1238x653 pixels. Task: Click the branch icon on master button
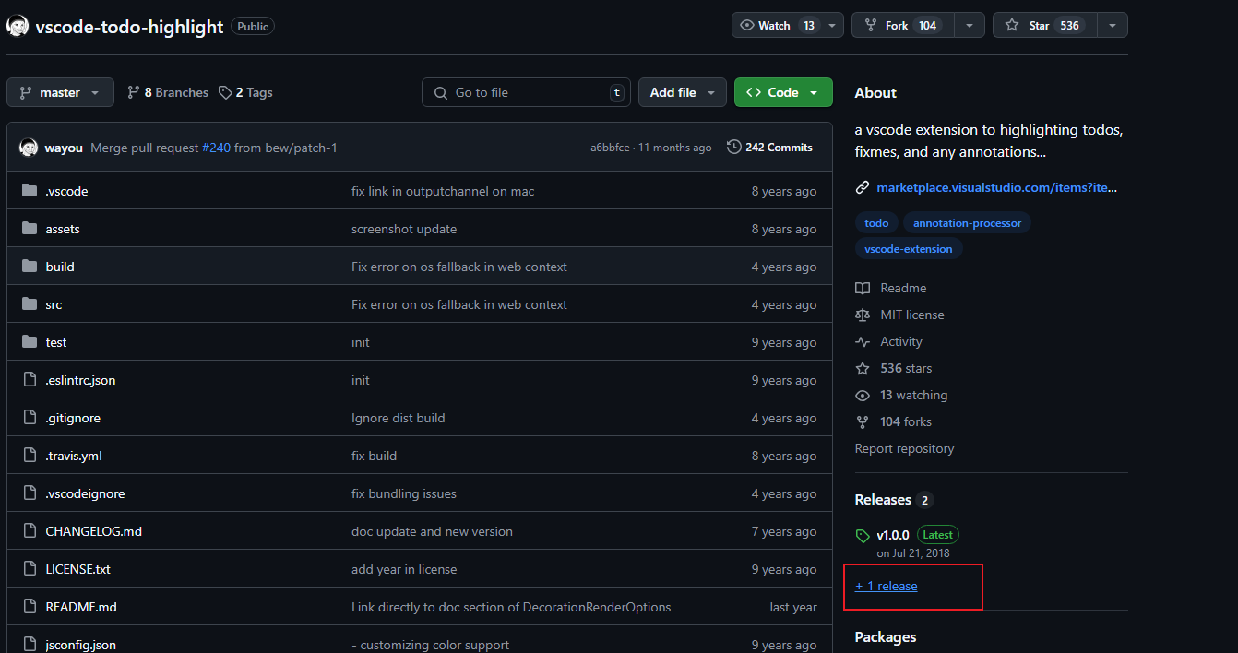(x=26, y=92)
